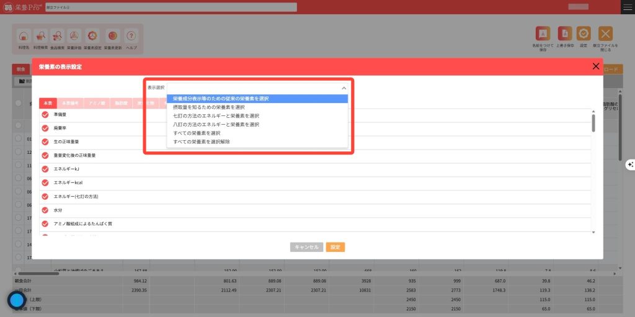The height and width of the screenshot is (317, 635).
Task: Click the 料理名 toolbar icon
Action: tap(24, 37)
